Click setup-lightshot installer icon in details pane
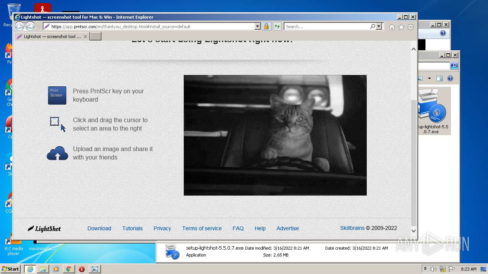This screenshot has height=274, width=488. 172,252
